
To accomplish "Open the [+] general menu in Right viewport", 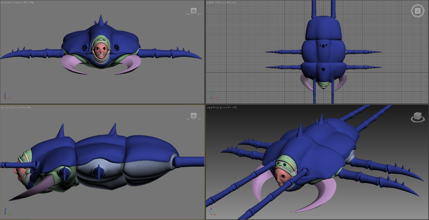I will coord(3,107).
